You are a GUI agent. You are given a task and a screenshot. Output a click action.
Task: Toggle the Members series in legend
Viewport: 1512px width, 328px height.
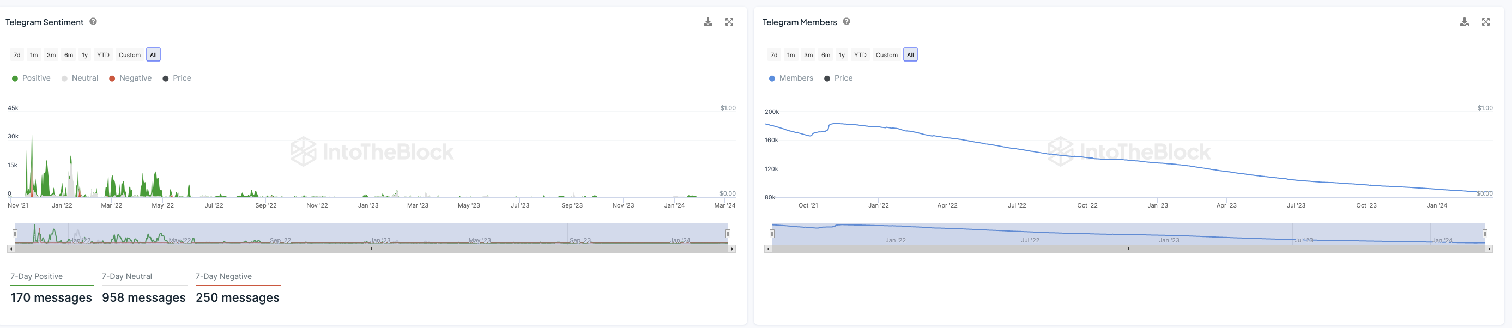click(x=791, y=78)
